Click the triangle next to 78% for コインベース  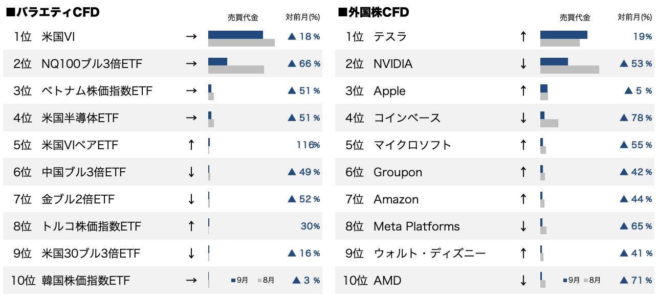624,118
